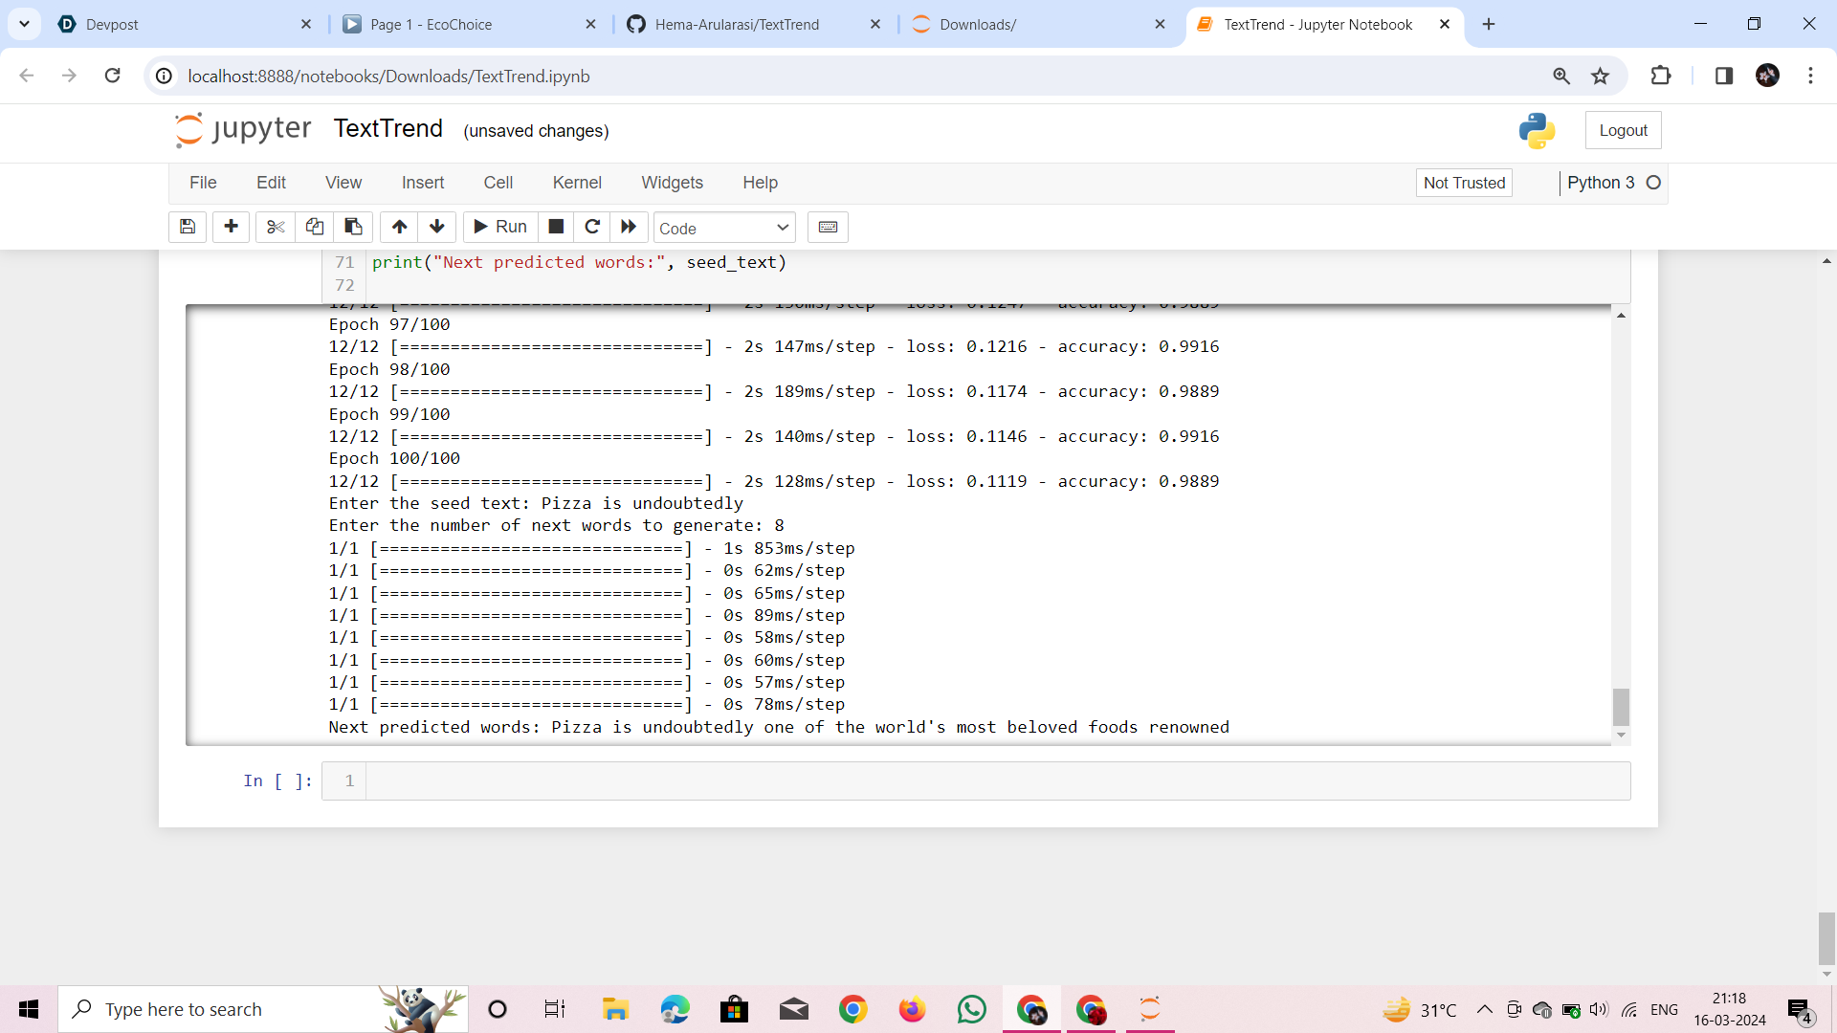
Task: Move selected cell up arrow
Action: 399,227
